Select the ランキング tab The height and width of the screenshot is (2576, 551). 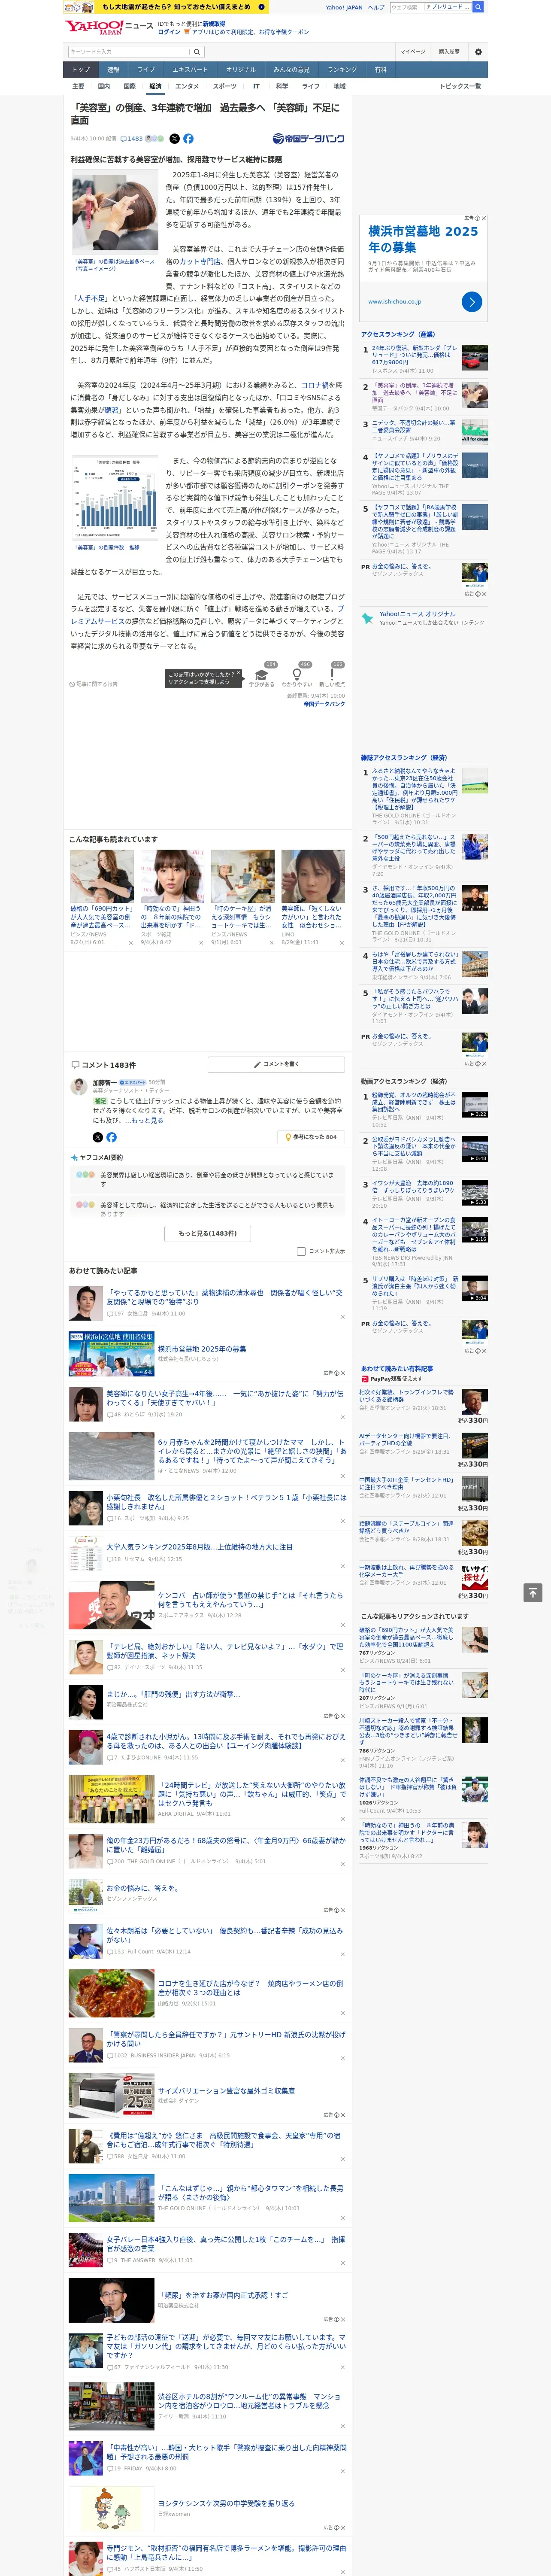click(342, 70)
